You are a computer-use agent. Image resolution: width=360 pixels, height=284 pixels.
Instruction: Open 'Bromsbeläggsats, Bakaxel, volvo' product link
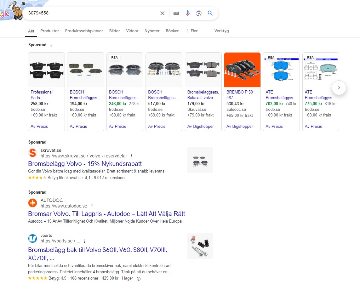[x=203, y=95]
